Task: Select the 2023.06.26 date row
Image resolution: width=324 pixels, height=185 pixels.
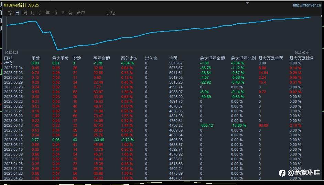Action: tap(13, 97)
